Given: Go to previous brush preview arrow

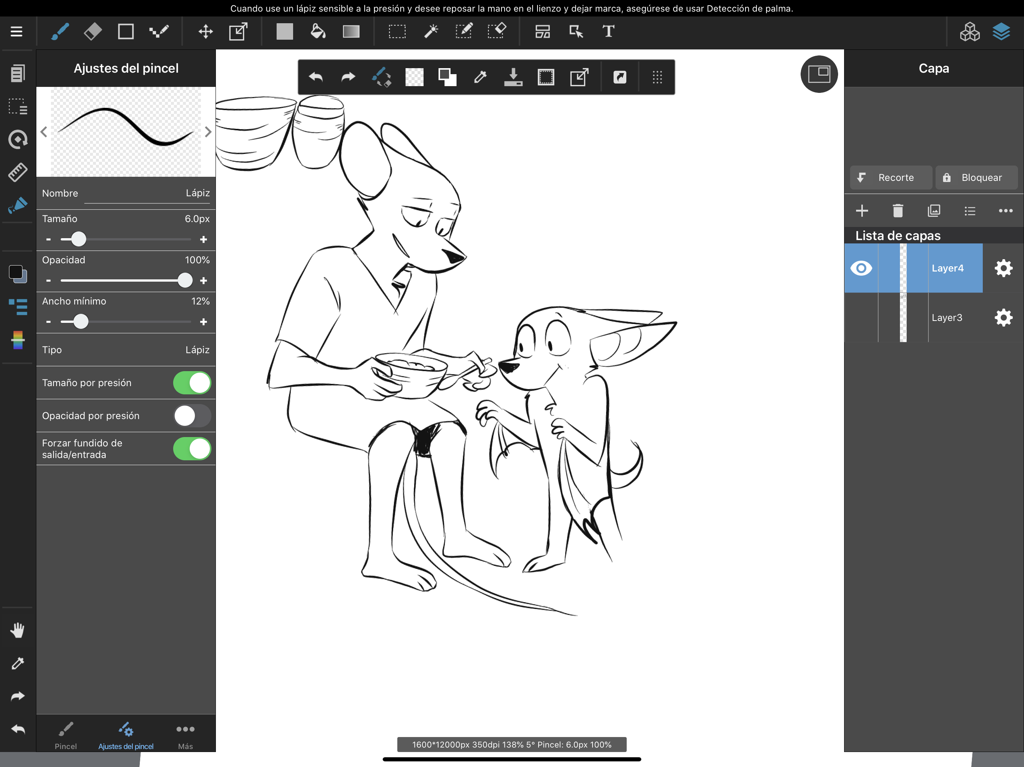Looking at the screenshot, I should coord(44,132).
